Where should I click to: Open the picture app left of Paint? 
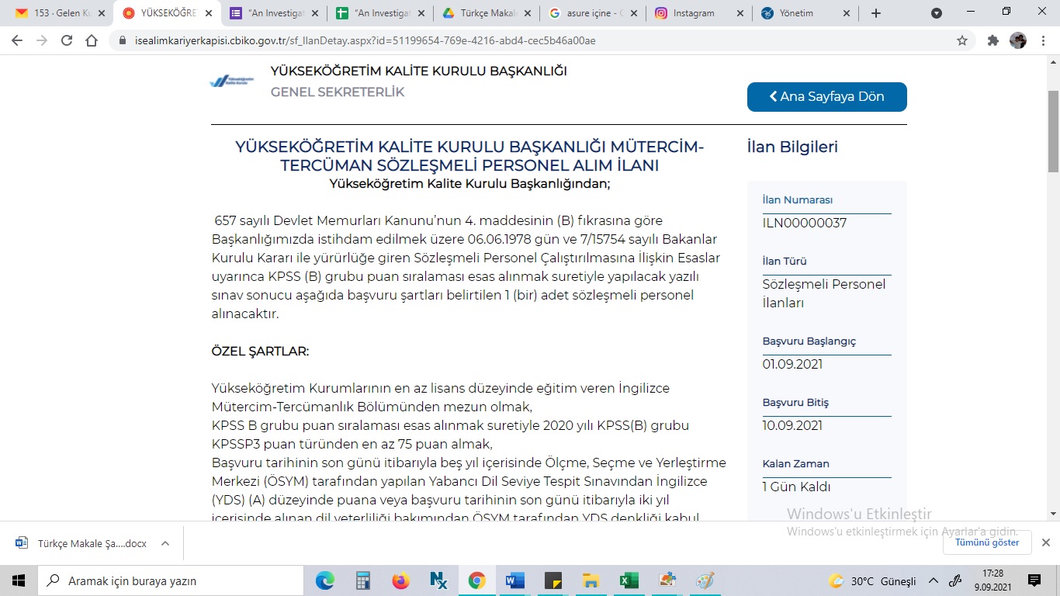click(667, 580)
